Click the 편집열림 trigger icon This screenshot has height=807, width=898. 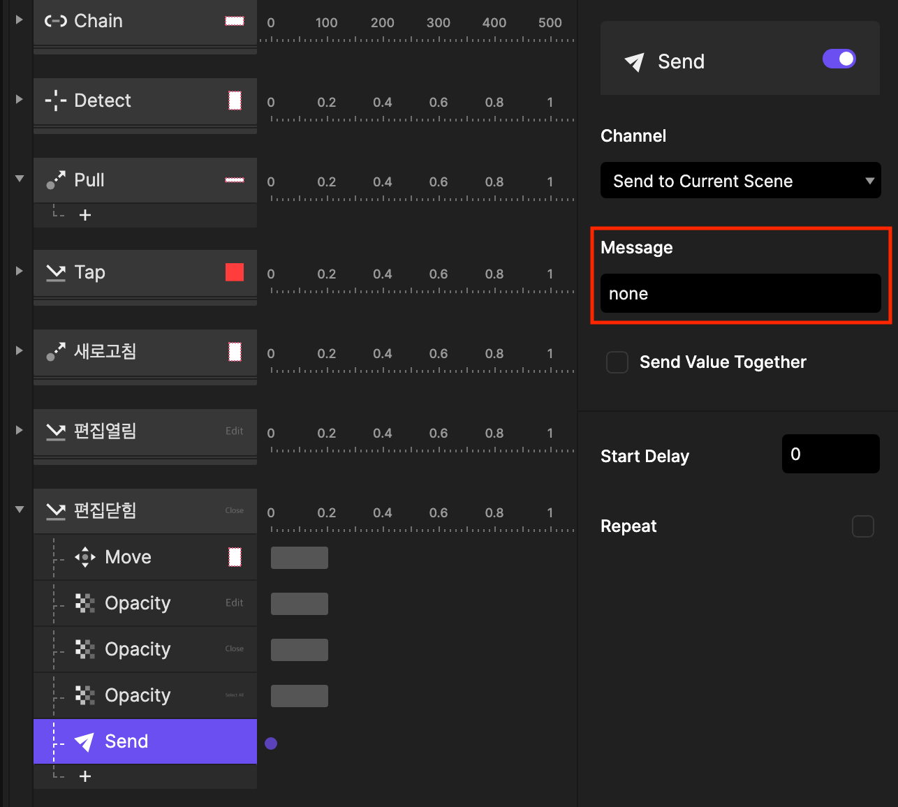pyautogui.click(x=56, y=431)
